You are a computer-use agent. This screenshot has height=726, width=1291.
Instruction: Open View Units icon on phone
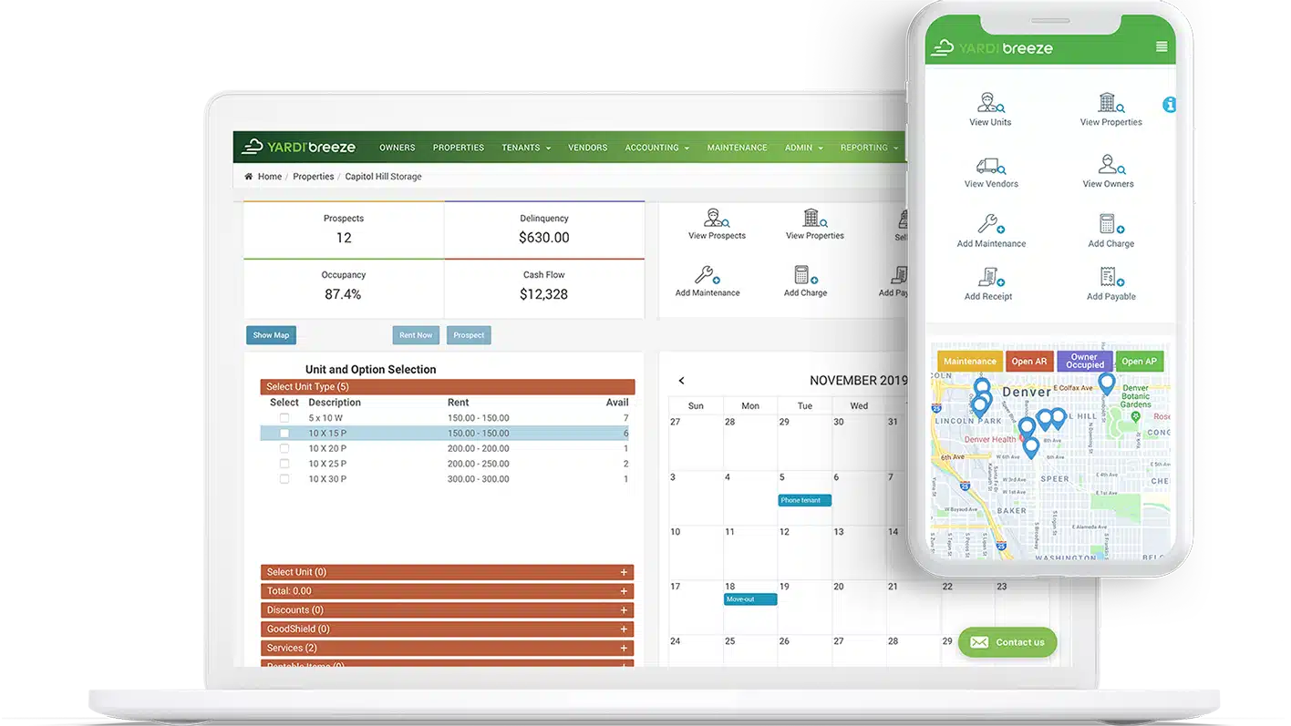[x=990, y=102]
